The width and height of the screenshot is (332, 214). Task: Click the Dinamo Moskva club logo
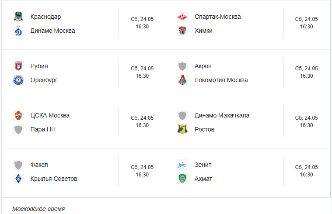[18, 31]
